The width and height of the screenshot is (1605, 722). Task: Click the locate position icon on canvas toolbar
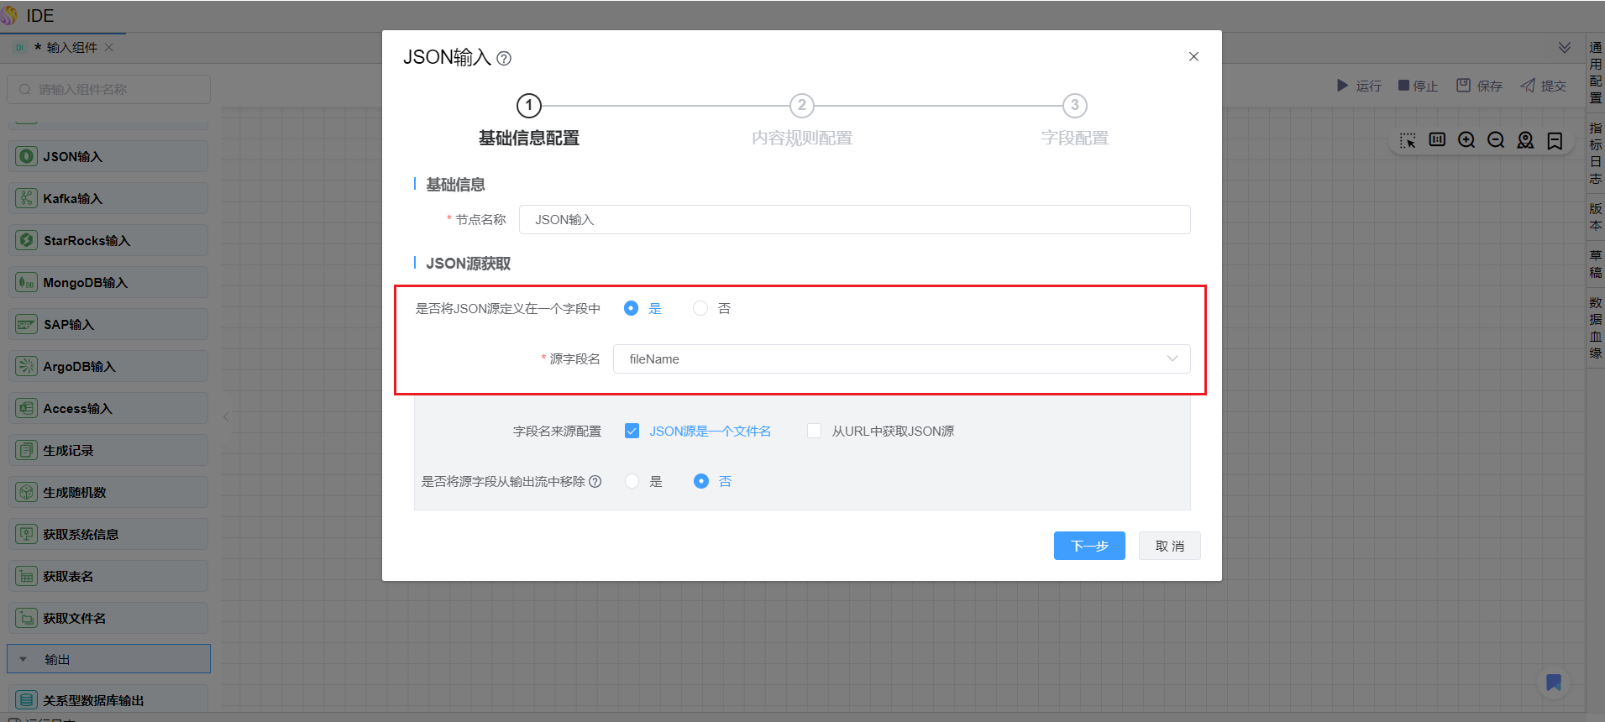point(1525,140)
